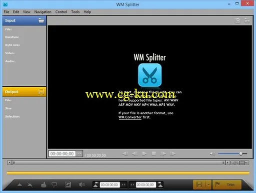Remove marker with crossed triangle icon
This screenshot has height=193, width=256.
[30, 185]
